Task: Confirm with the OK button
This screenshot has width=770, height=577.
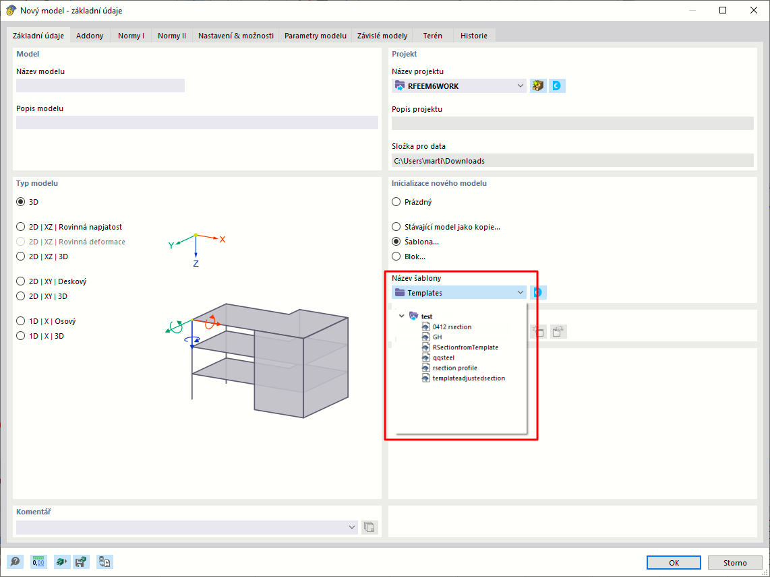Action: 674,563
